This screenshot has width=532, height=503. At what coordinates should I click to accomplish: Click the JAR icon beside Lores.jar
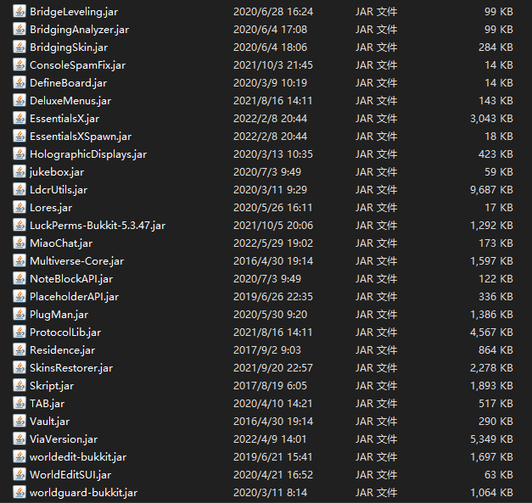(20, 207)
